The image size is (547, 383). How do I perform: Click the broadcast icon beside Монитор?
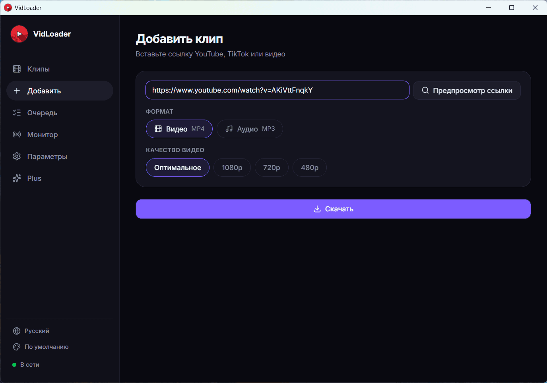[x=17, y=134]
